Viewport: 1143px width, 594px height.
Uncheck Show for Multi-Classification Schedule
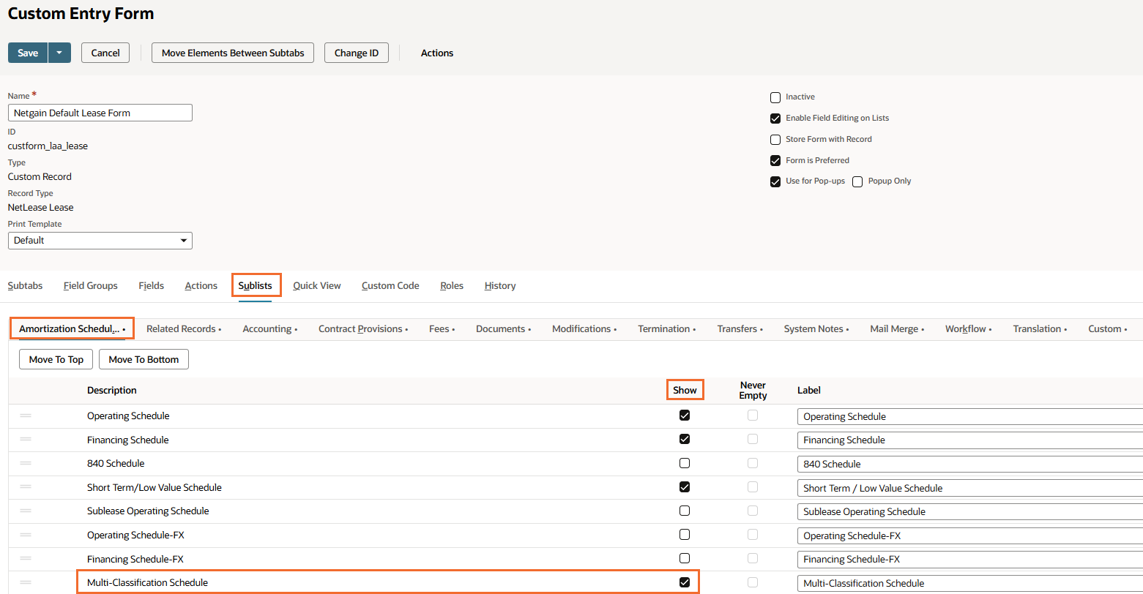pyautogui.click(x=685, y=582)
